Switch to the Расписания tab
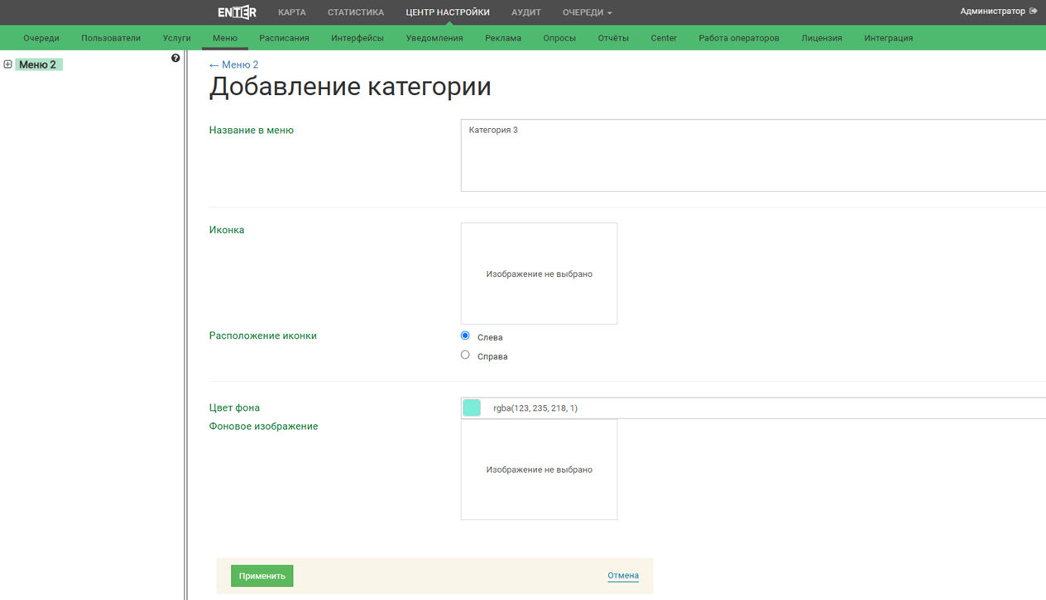Viewport: 1046px width, 600px height. [284, 38]
